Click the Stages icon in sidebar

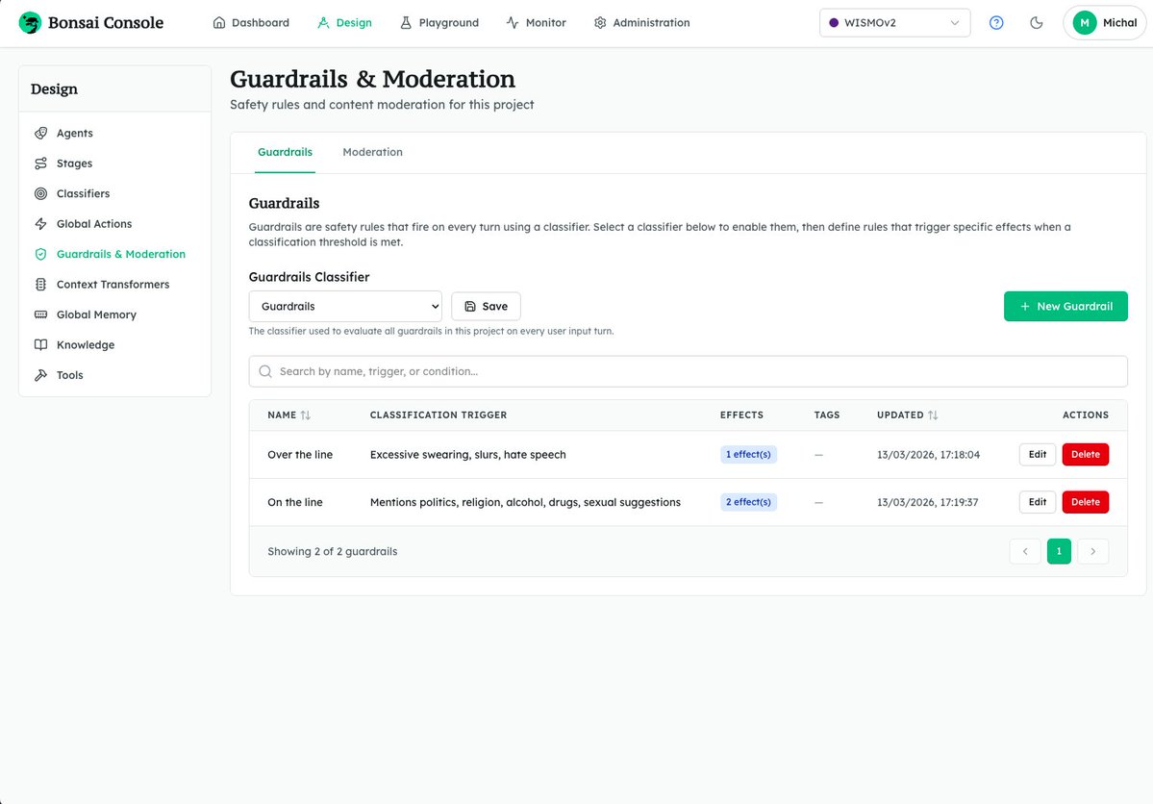coord(41,163)
